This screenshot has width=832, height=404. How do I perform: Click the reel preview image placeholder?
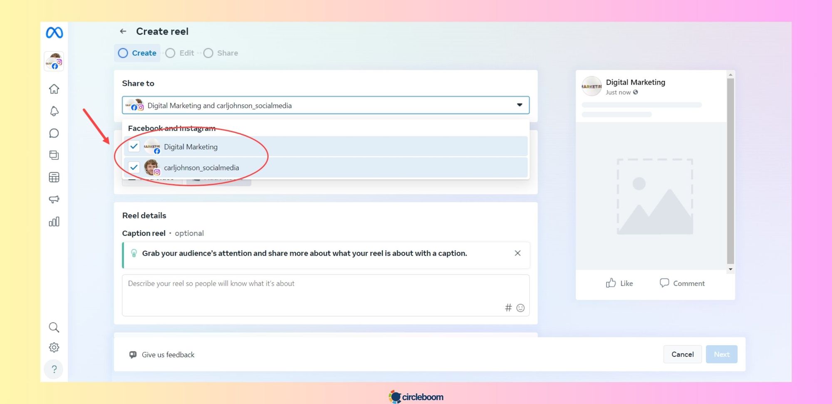pyautogui.click(x=655, y=196)
